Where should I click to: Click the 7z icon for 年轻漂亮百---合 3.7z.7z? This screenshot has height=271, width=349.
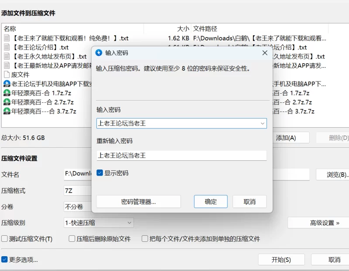[7, 111]
